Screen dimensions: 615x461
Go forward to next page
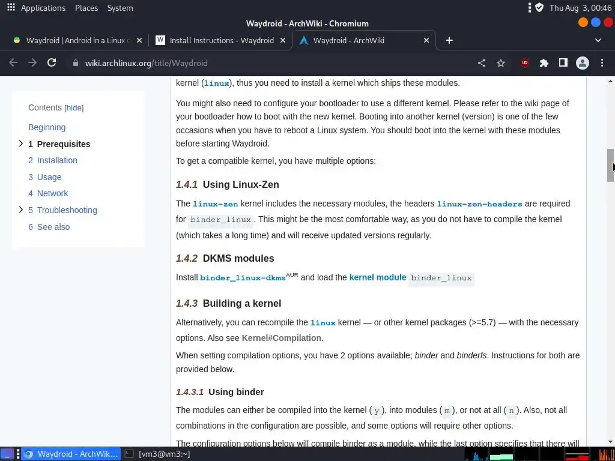pyautogui.click(x=32, y=62)
